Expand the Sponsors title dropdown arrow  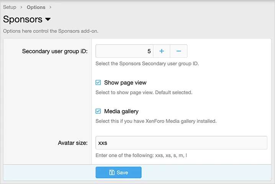point(48,19)
